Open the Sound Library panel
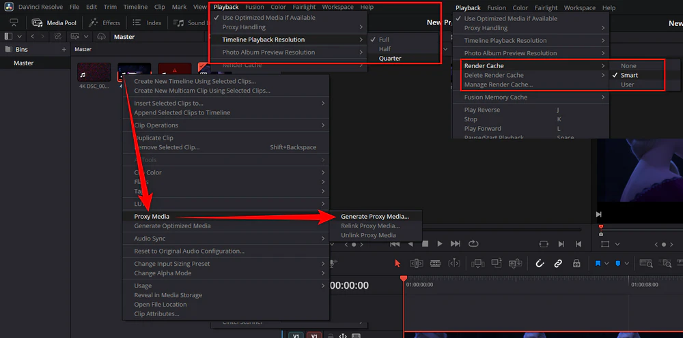The width and height of the screenshot is (683, 338). click(x=191, y=22)
